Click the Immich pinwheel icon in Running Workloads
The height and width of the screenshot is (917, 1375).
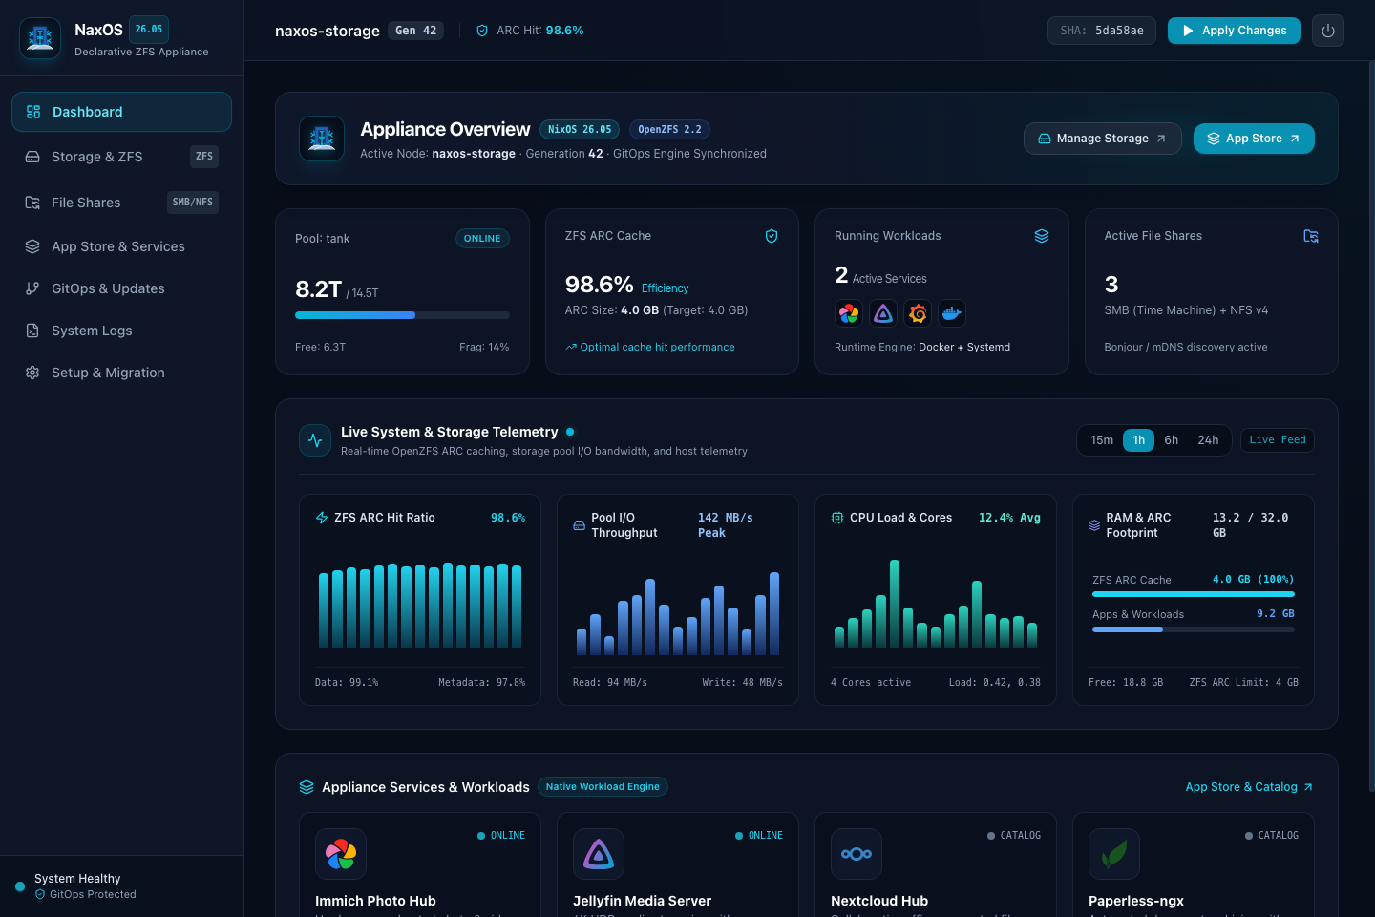point(849,313)
